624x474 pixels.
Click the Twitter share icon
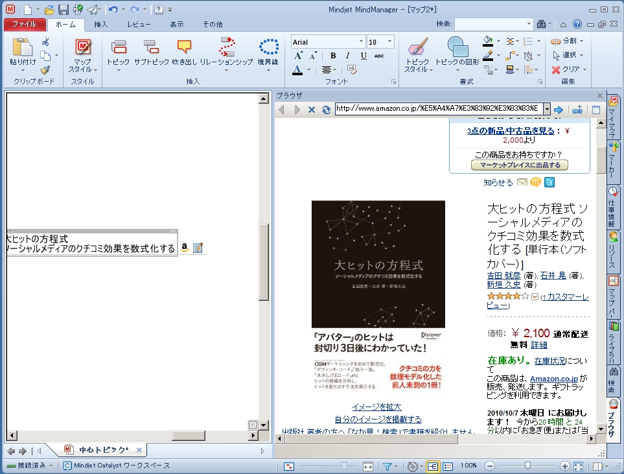[x=549, y=182]
